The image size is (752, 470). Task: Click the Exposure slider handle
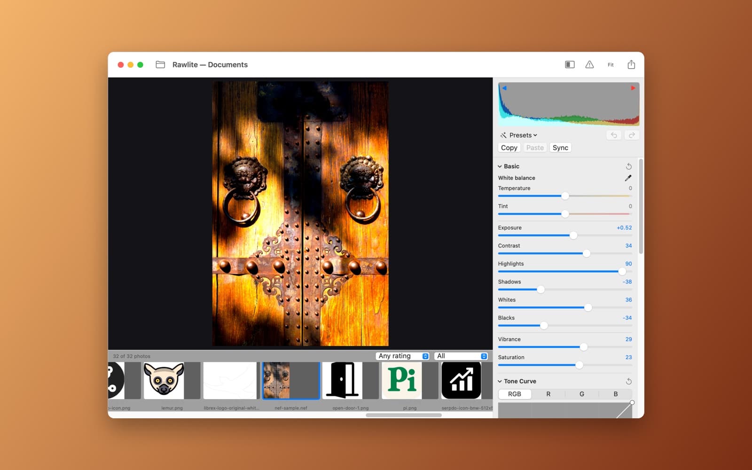pyautogui.click(x=573, y=235)
